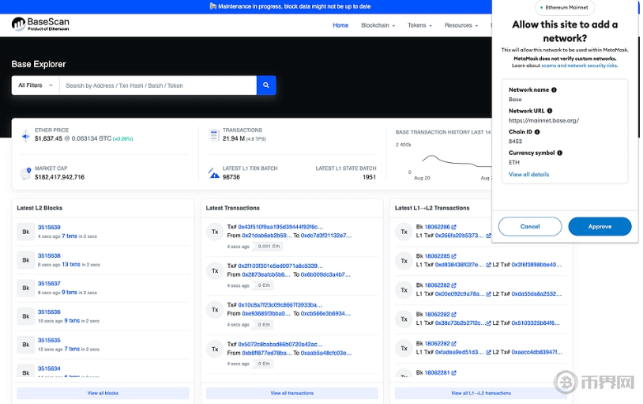
Task: Click external link icon next to block 18062285
Action: 453,256
